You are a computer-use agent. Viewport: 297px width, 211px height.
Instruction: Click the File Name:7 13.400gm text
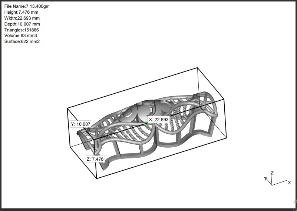coord(27,6)
